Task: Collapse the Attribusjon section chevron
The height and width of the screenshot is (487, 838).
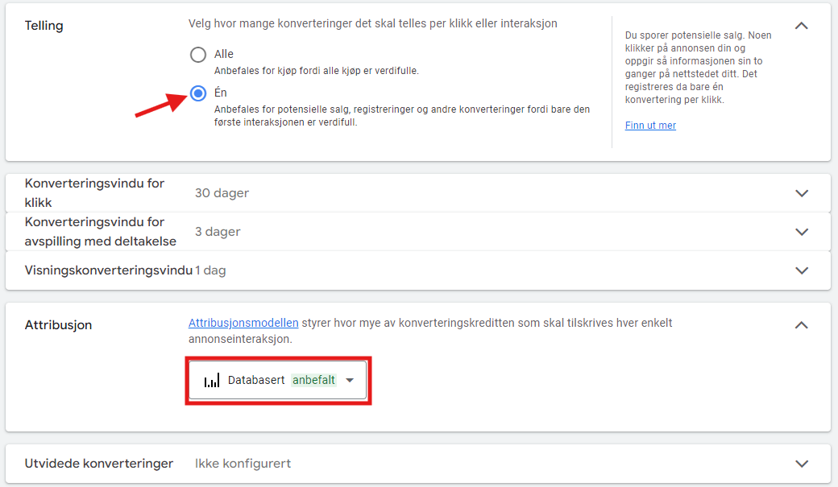Action: 801,325
